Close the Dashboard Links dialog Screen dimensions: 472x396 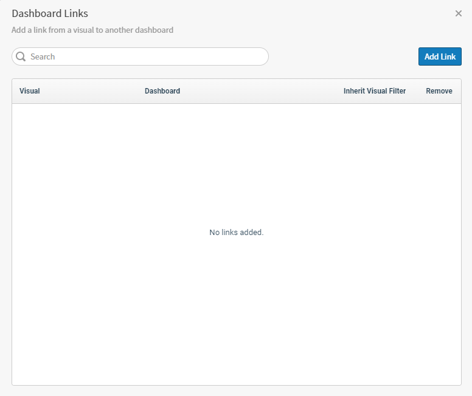(x=459, y=13)
